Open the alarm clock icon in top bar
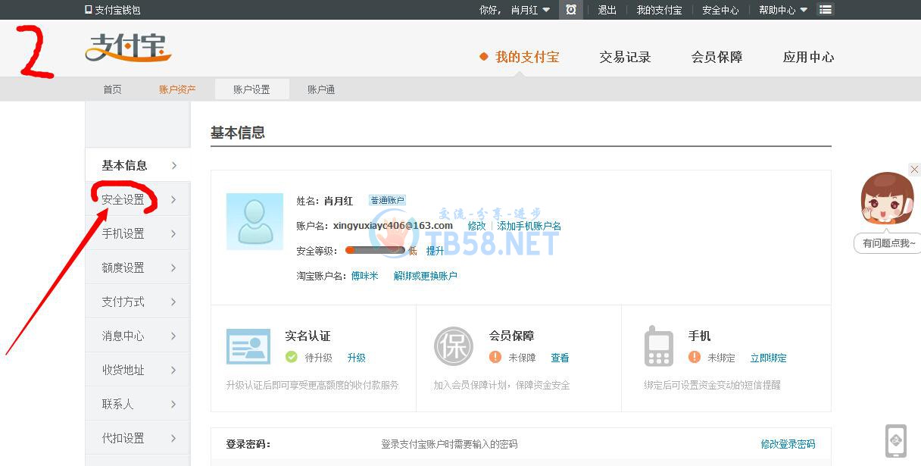The width and height of the screenshot is (921, 466). pyautogui.click(x=571, y=10)
